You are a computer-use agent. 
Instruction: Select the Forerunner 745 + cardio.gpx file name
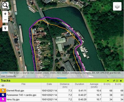21,95
